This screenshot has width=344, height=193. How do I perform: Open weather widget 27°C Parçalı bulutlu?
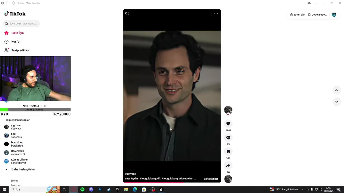click(x=284, y=190)
